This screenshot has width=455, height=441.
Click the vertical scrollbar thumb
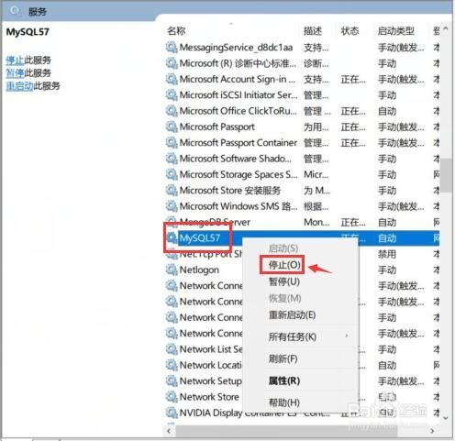click(446, 175)
